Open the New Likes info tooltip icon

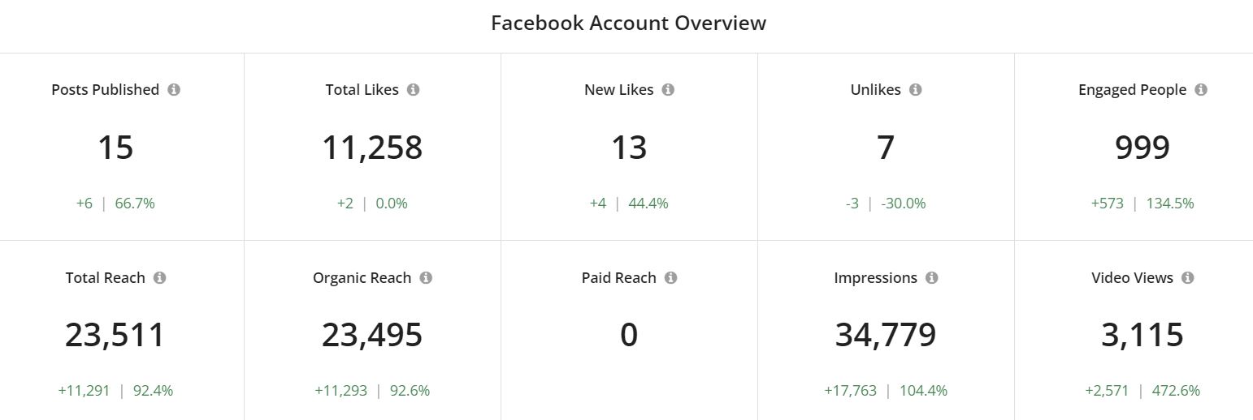668,90
